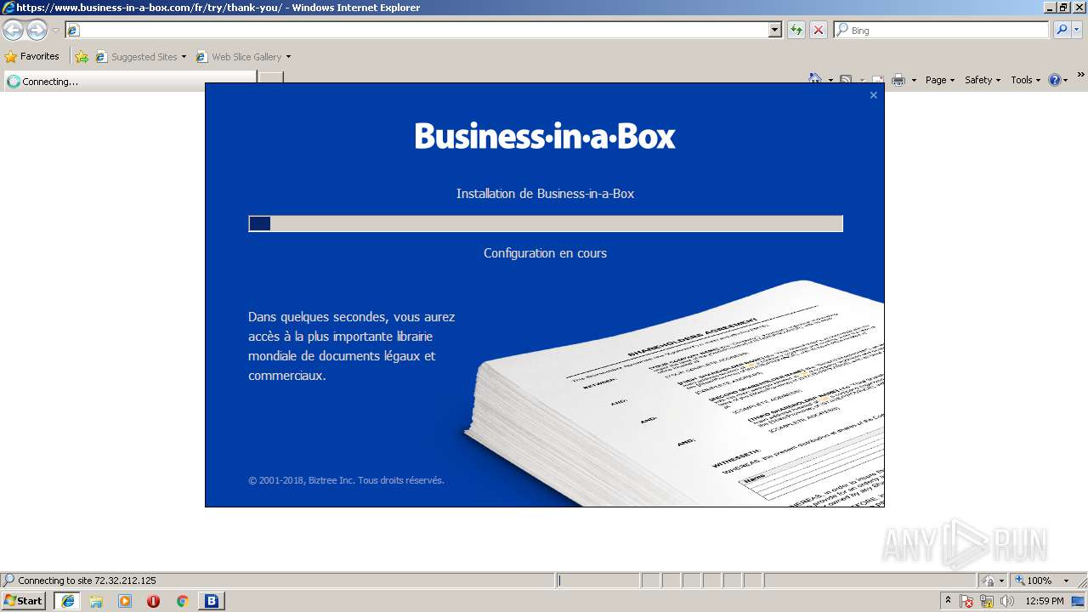The image size is (1088, 612).
Task: Open the Page menu
Action: click(x=939, y=80)
